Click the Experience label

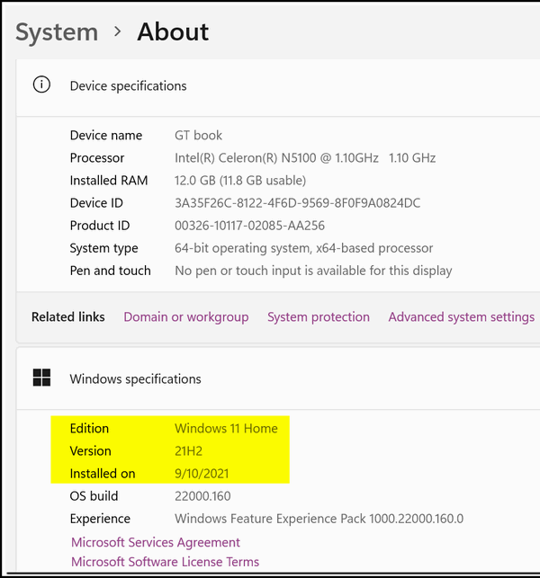pyautogui.click(x=100, y=519)
